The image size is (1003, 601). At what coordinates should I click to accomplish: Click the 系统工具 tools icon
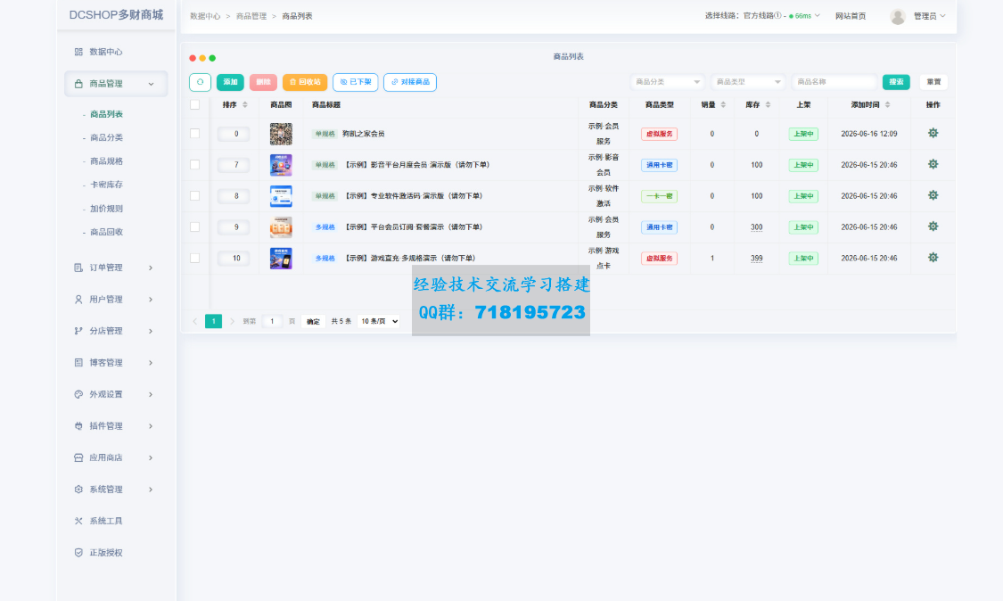point(78,521)
